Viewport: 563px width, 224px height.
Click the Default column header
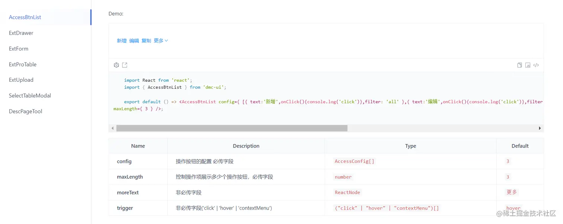pyautogui.click(x=520, y=146)
